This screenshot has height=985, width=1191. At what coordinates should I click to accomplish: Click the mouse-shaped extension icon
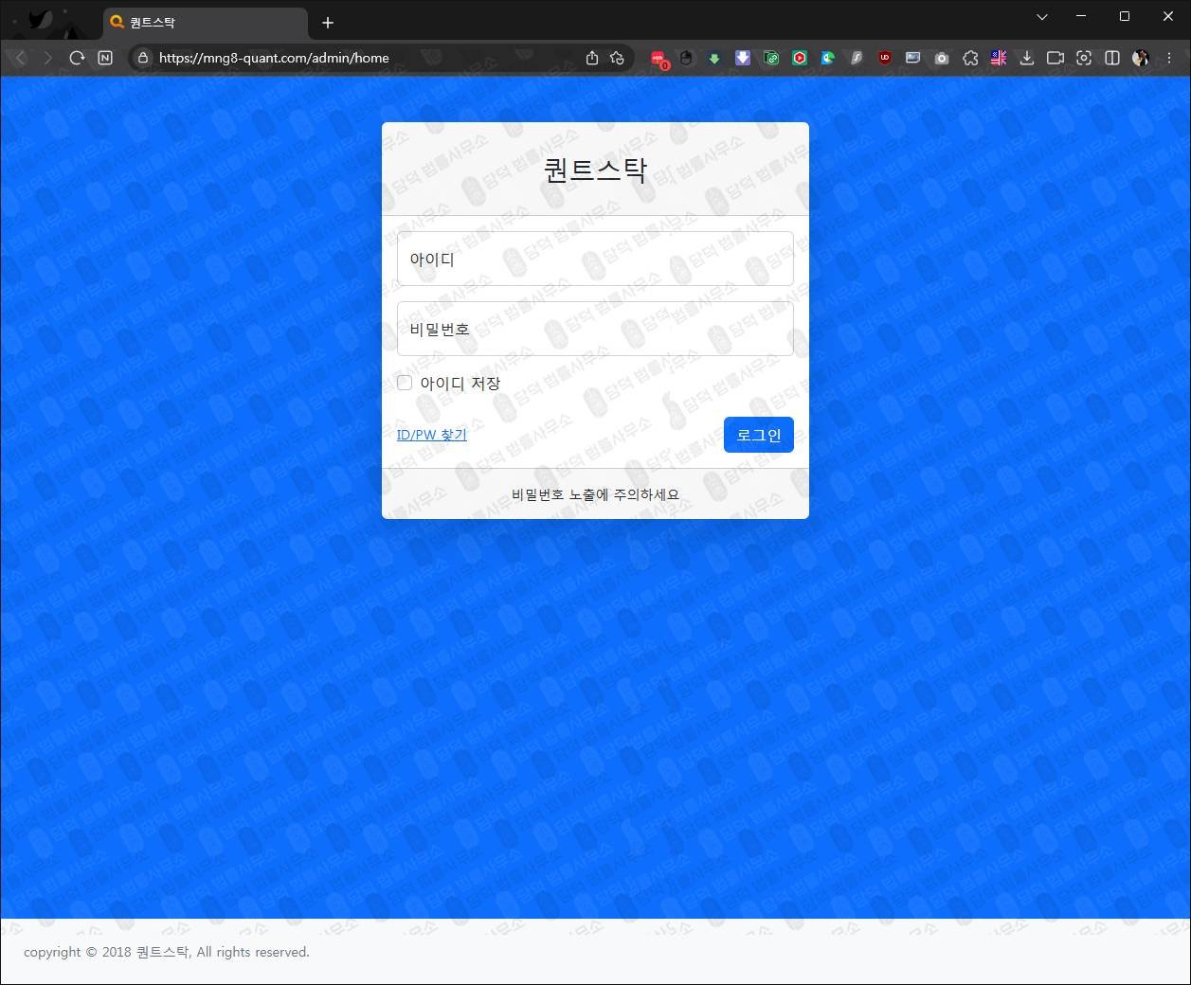pos(687,58)
